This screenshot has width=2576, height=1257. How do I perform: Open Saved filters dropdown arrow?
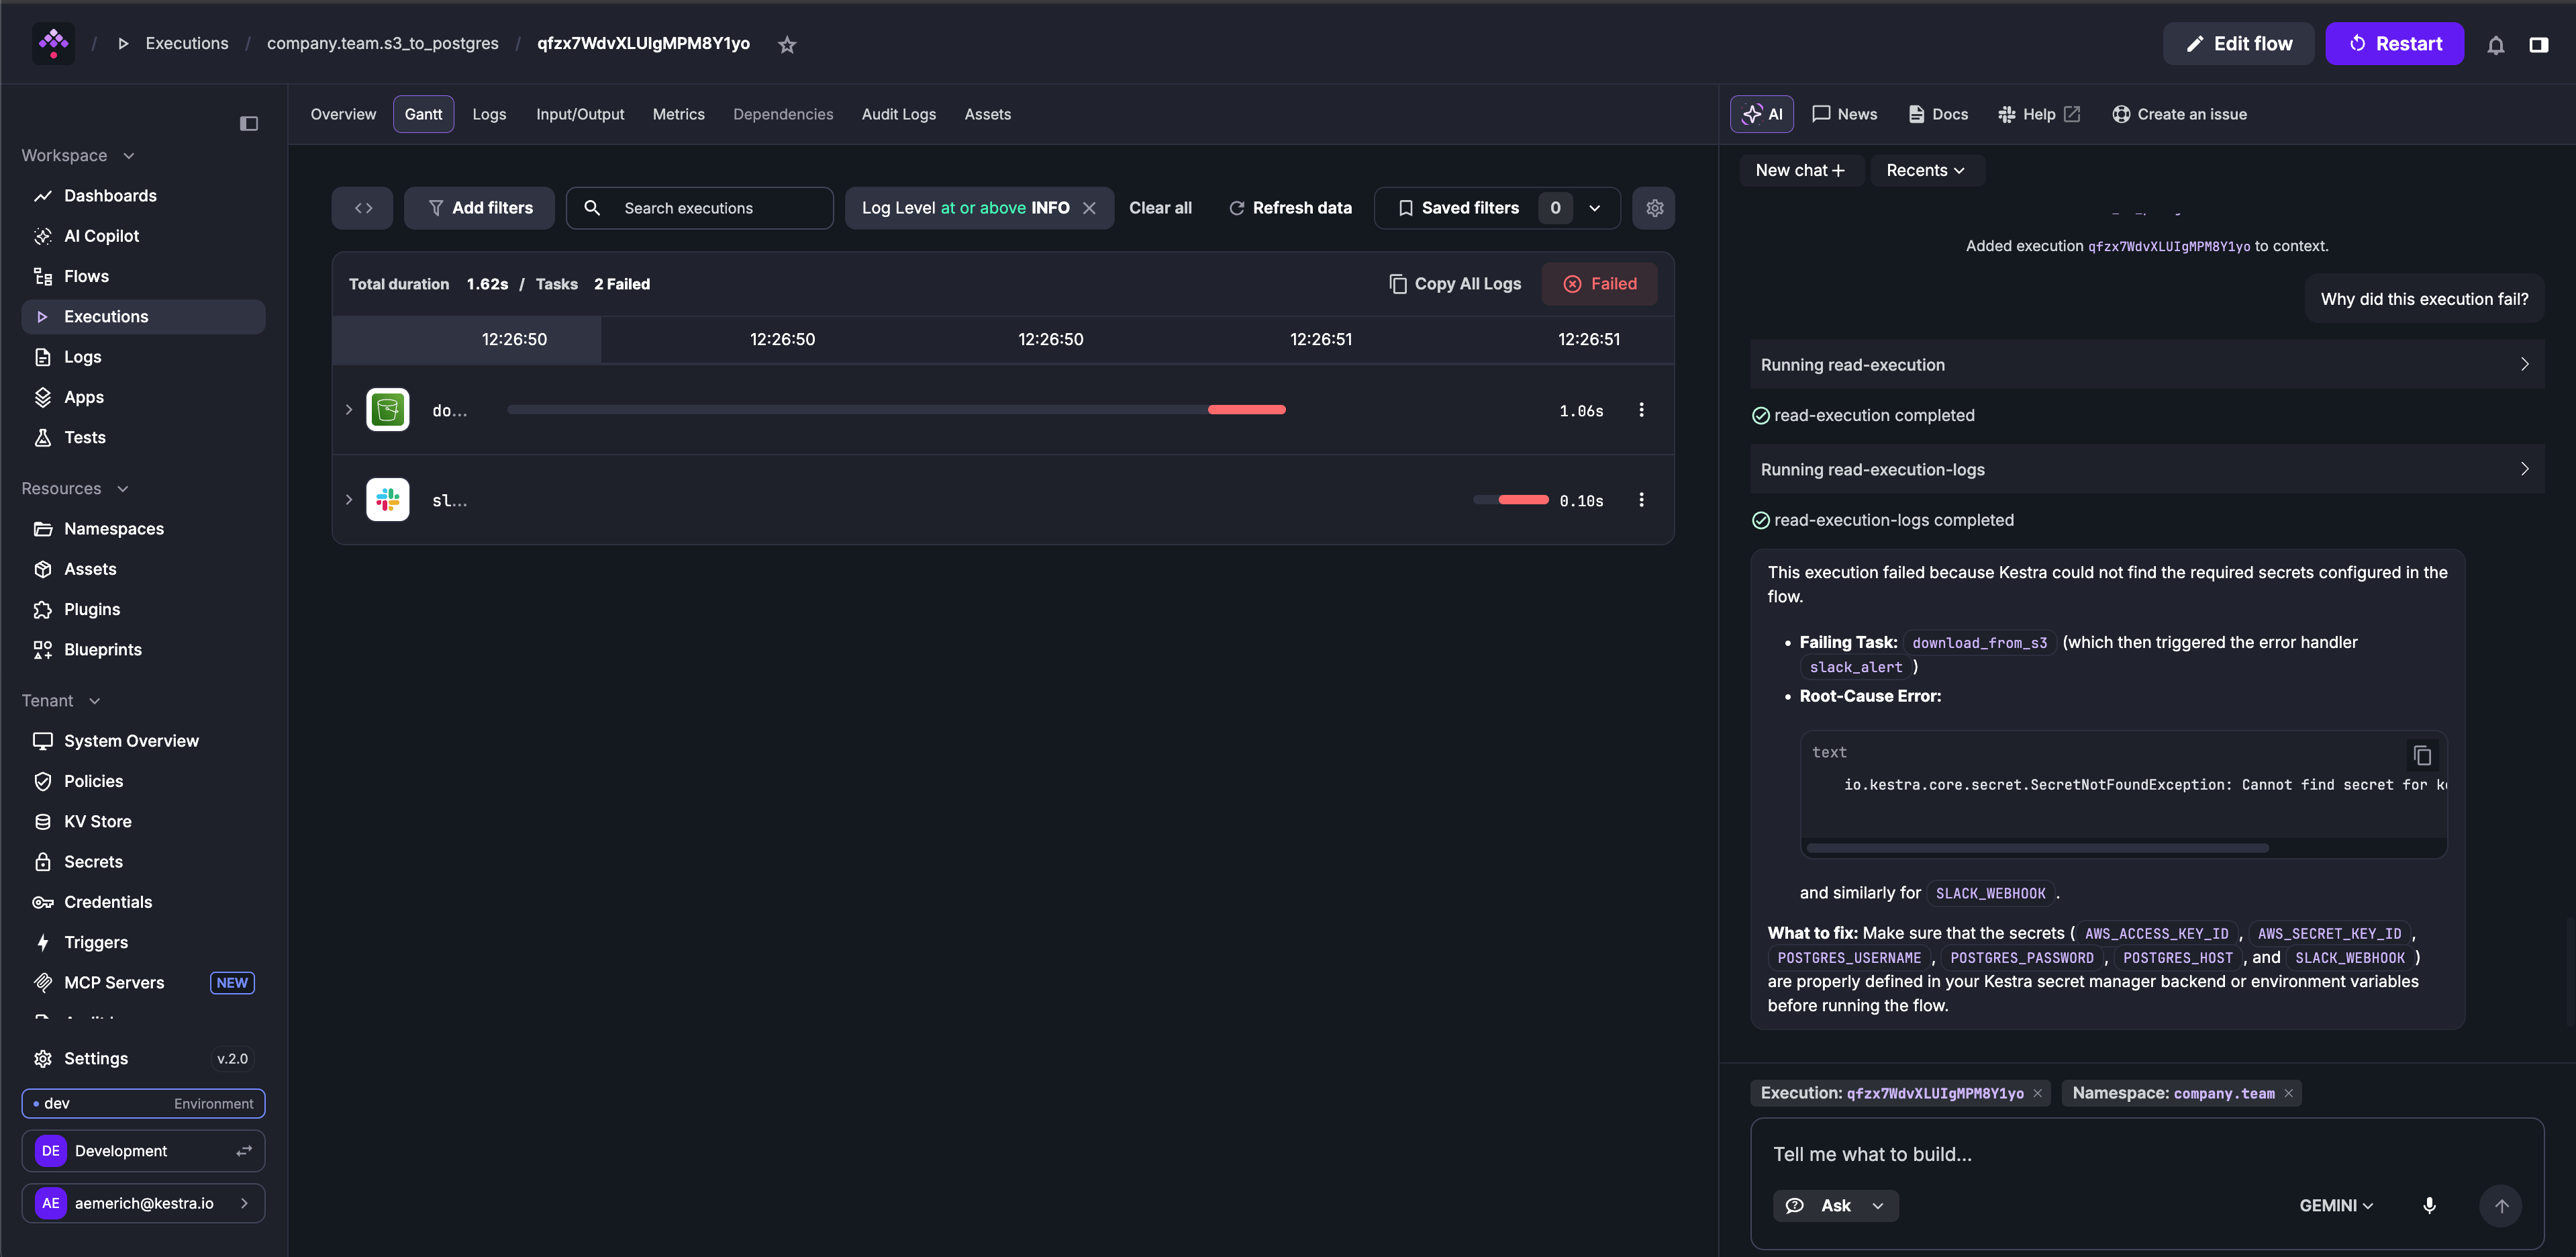(x=1595, y=208)
